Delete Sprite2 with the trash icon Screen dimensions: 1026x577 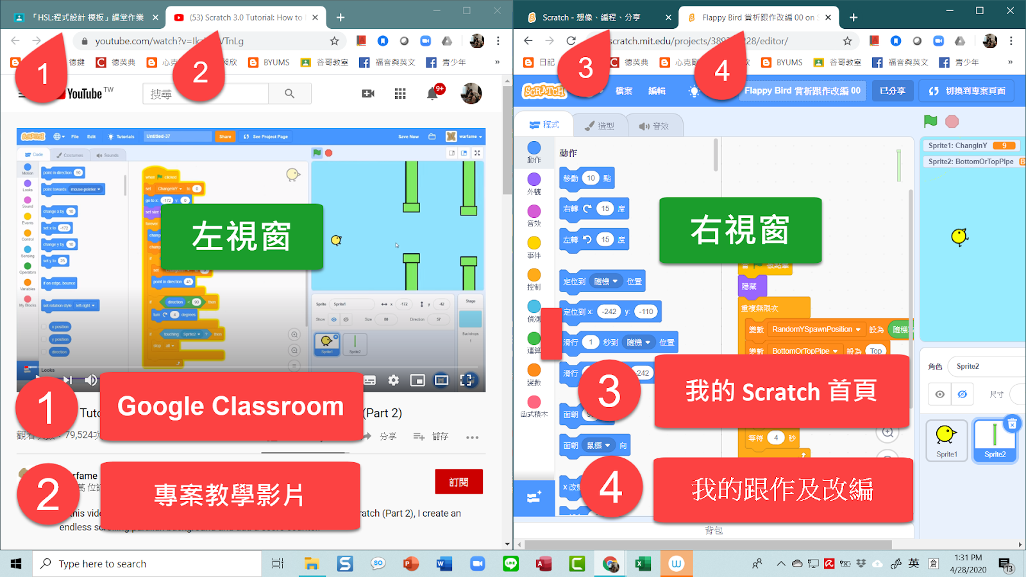click(1012, 424)
